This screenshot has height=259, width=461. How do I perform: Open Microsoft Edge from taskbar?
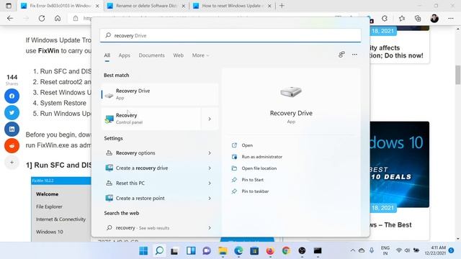[x=238, y=251]
